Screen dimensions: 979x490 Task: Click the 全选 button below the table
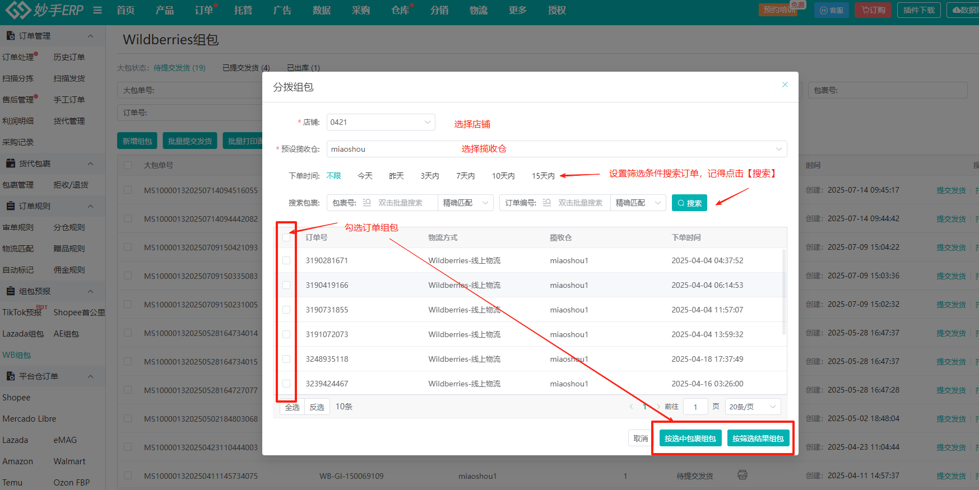pyautogui.click(x=292, y=407)
